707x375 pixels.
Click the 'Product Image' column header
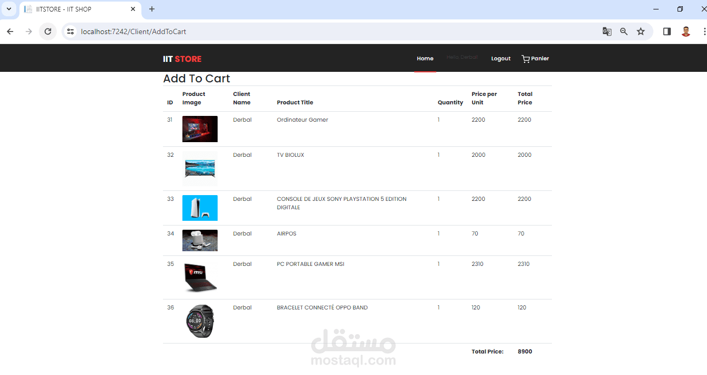pyautogui.click(x=194, y=98)
